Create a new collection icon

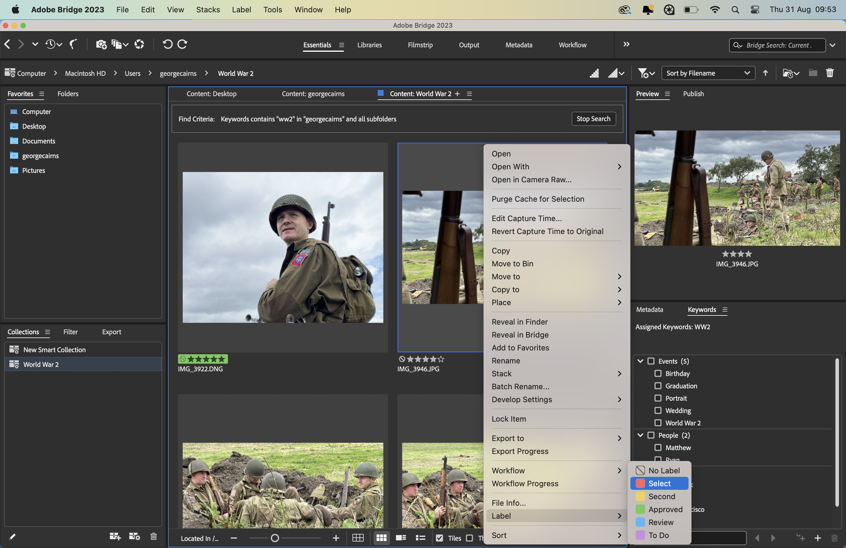coord(115,536)
